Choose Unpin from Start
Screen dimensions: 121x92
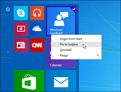[x=76, y=39]
